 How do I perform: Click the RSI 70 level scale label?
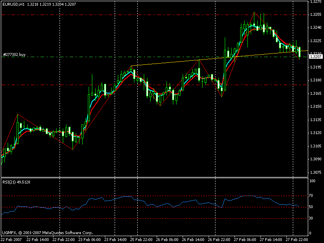tap(312, 196)
